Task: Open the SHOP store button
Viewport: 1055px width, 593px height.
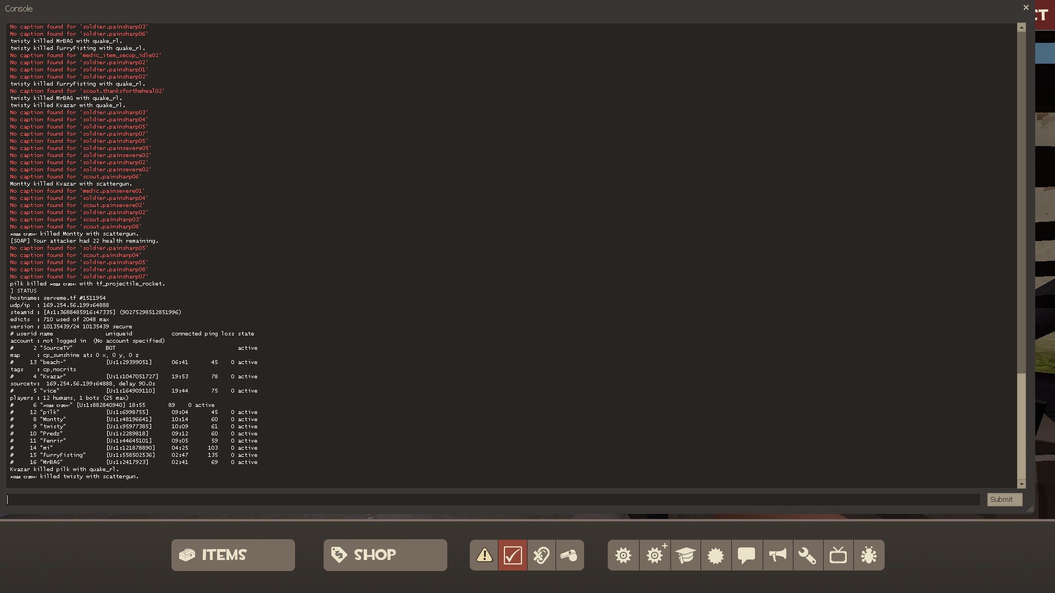Action: tap(385, 555)
